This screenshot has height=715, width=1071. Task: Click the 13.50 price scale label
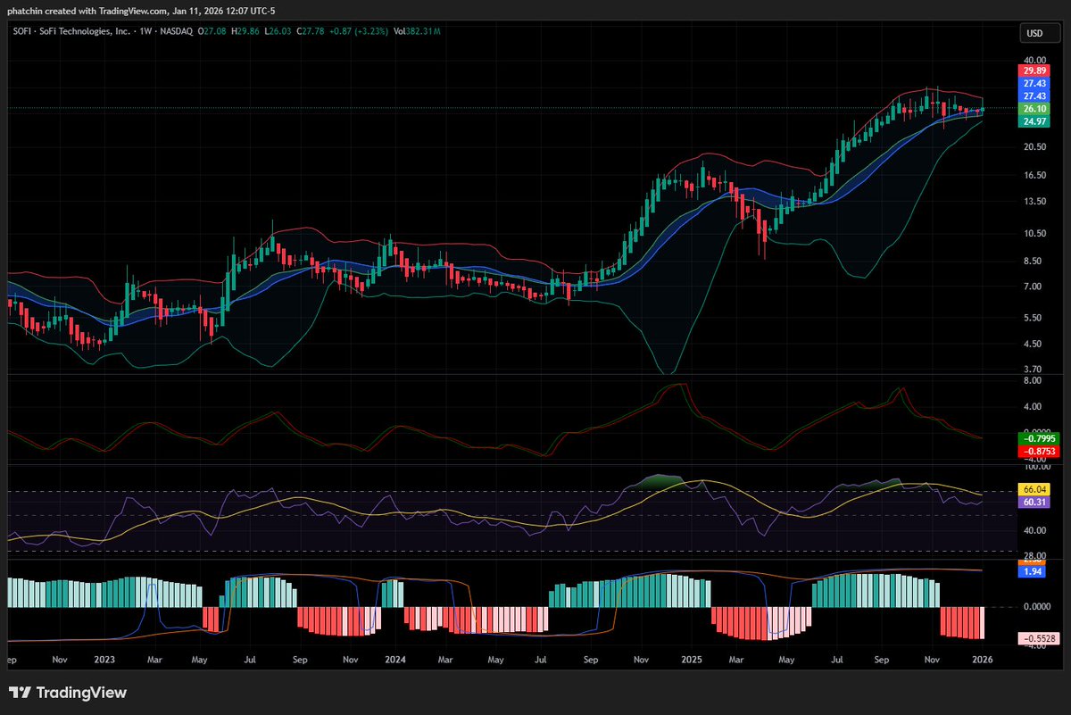pyautogui.click(x=1034, y=202)
